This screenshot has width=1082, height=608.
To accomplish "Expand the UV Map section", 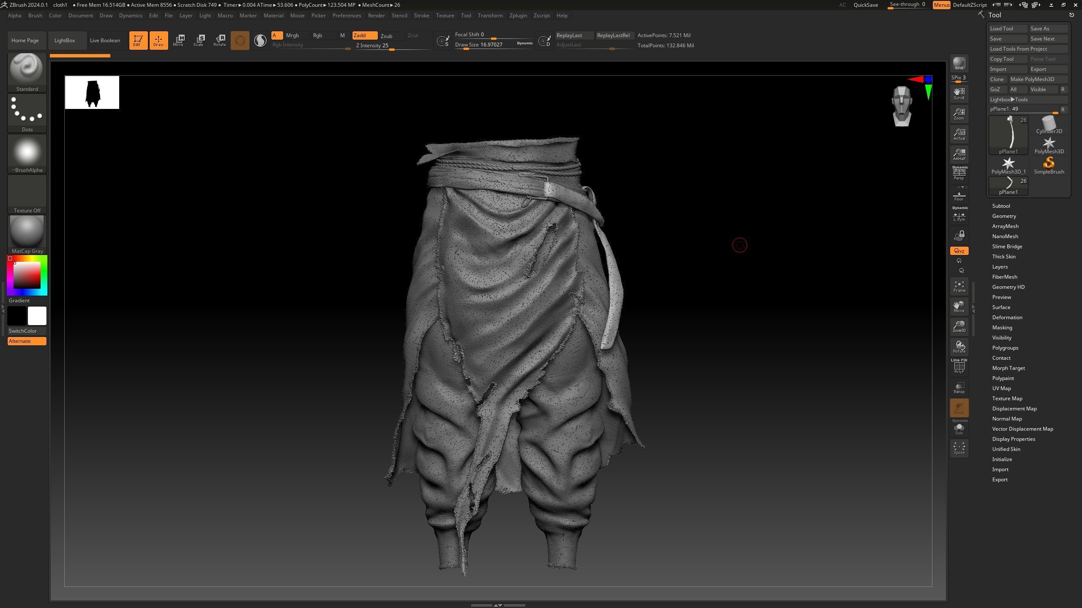I will pyautogui.click(x=1001, y=388).
